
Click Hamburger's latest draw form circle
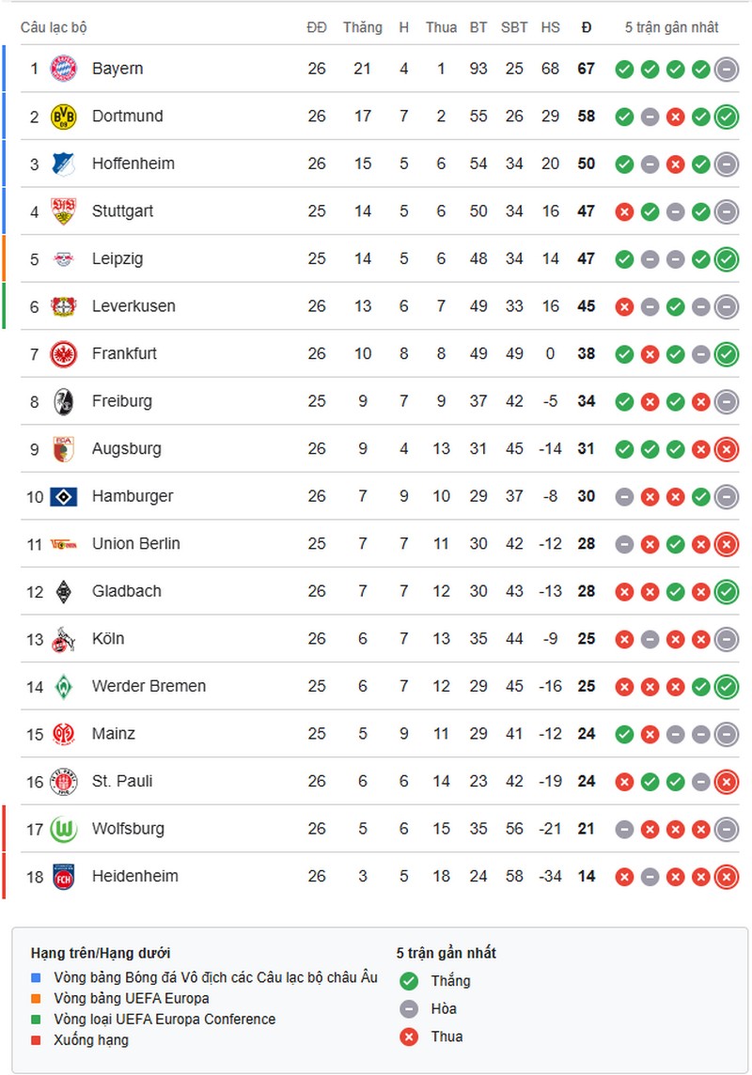[727, 496]
